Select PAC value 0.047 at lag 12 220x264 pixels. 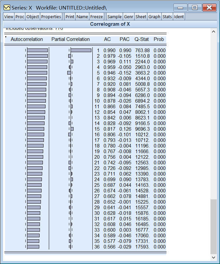[x=125, y=112]
